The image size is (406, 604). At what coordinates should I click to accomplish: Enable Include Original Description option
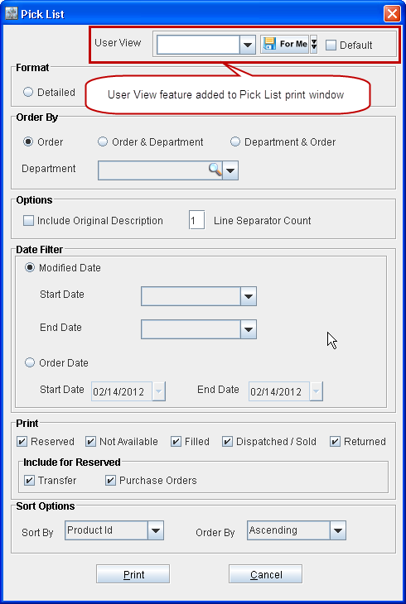(28, 221)
